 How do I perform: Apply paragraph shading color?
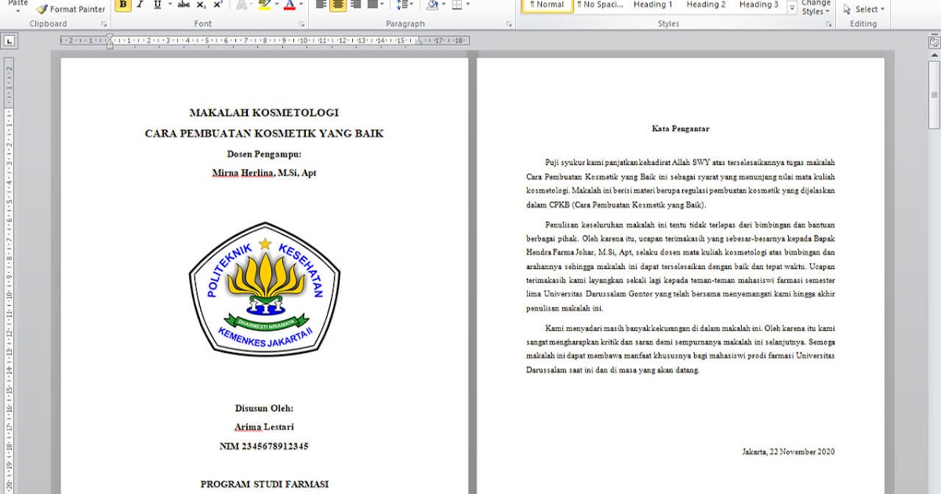(431, 5)
